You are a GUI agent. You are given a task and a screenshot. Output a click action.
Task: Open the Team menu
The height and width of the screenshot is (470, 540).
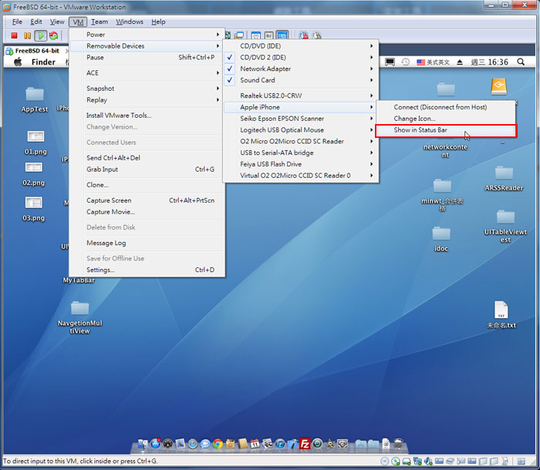(x=100, y=22)
